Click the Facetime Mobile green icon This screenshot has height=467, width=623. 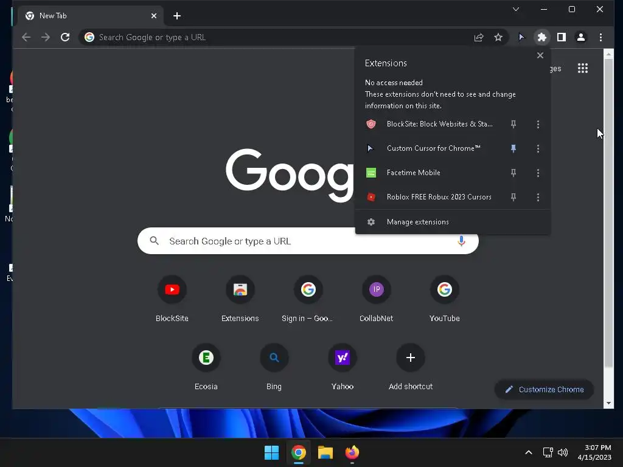(371, 173)
